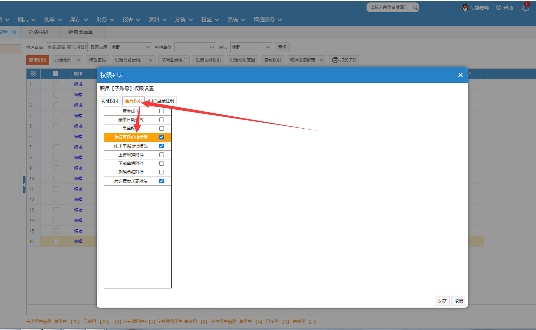Open the 报表 menu
This screenshot has height=330, width=536.
click(x=131, y=20)
